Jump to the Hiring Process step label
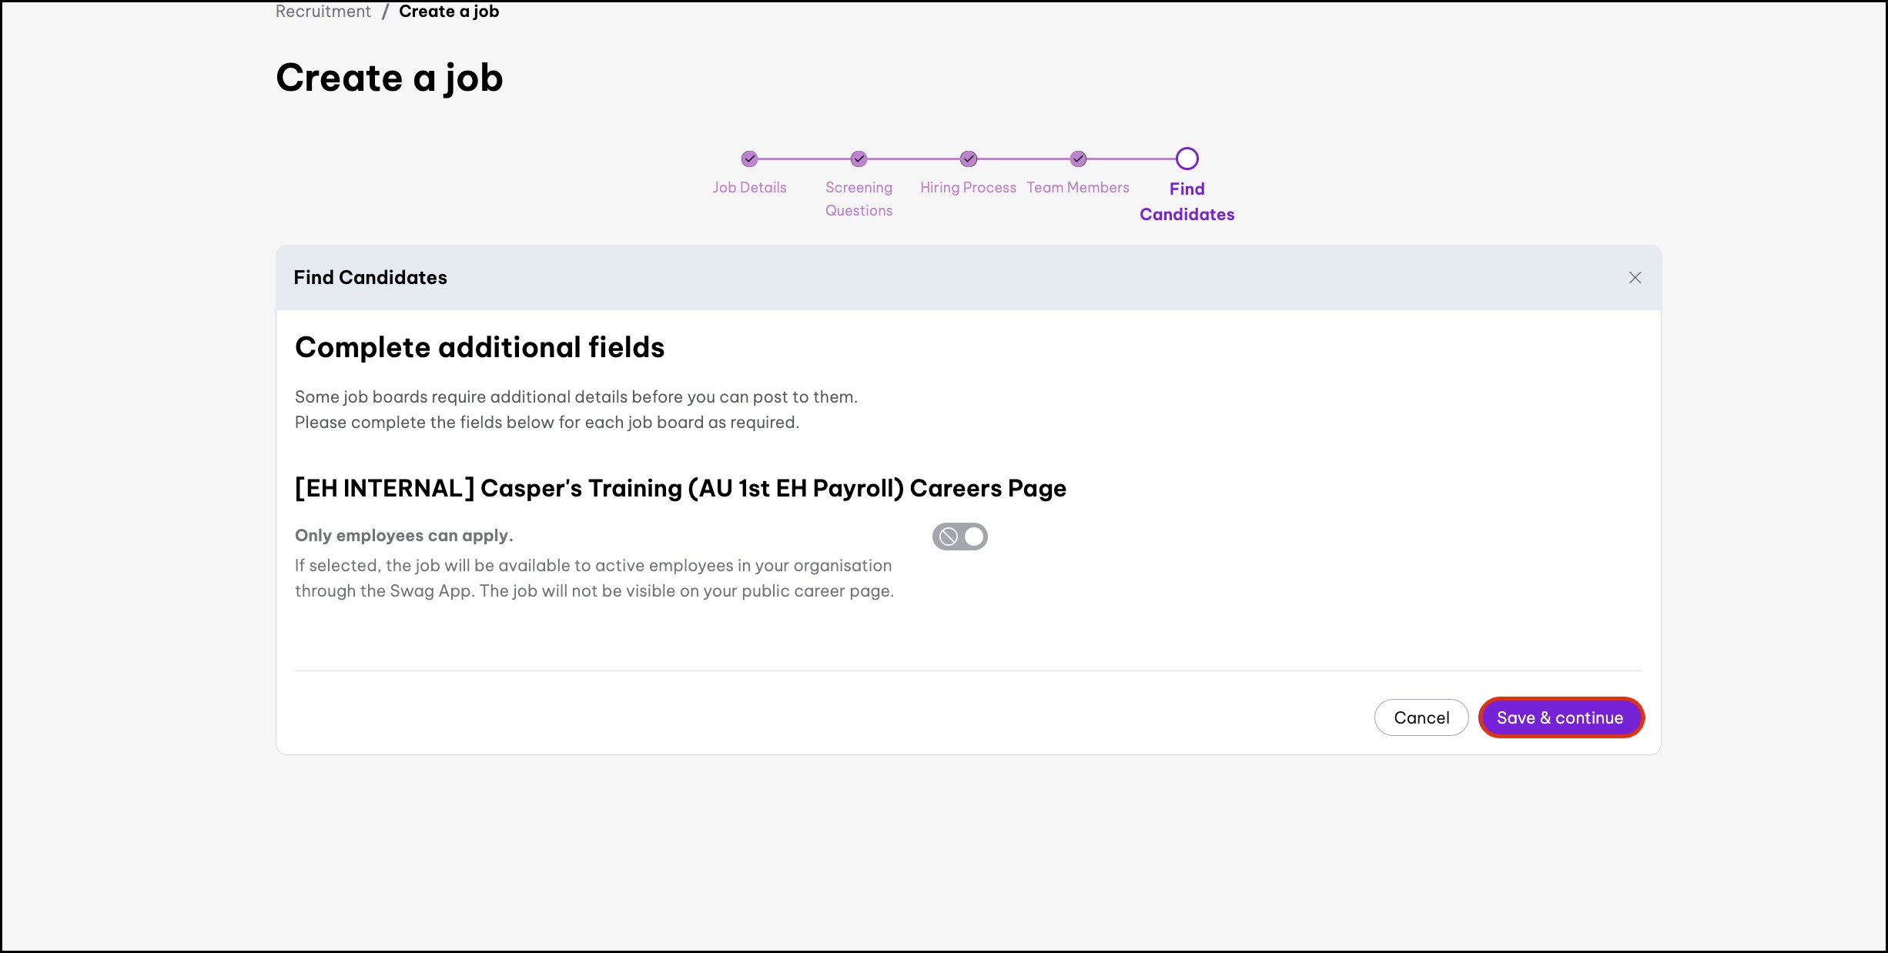This screenshot has height=953, width=1888. tap(968, 188)
